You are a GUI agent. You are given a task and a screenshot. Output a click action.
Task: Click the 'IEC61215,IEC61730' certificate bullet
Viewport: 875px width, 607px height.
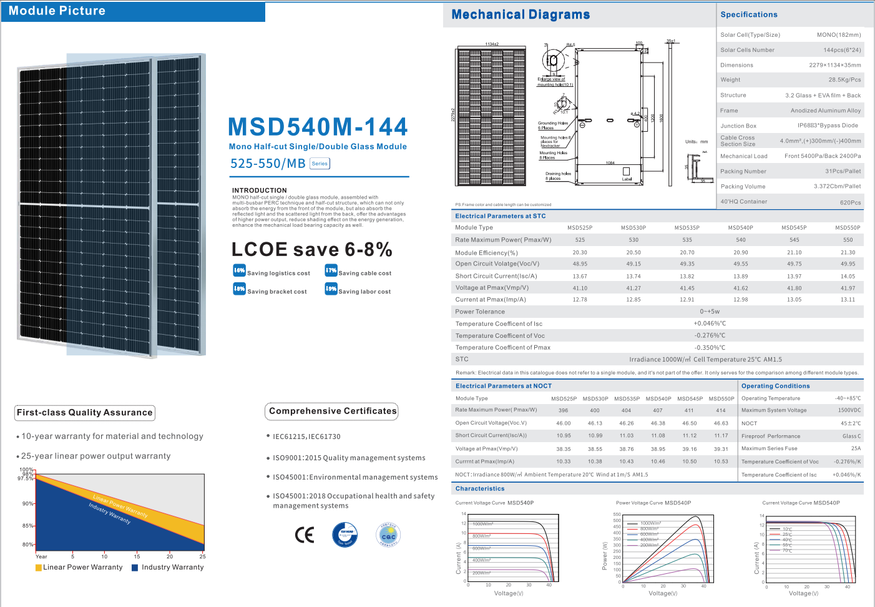coord(304,437)
